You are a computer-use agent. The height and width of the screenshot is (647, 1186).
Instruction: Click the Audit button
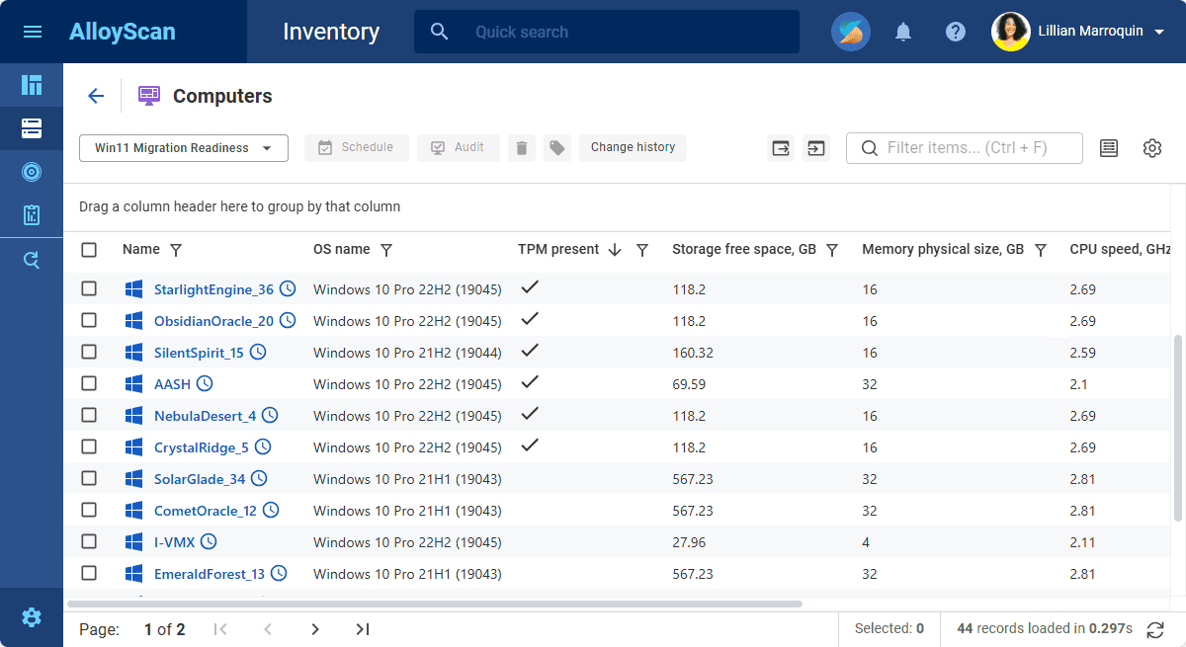(459, 148)
